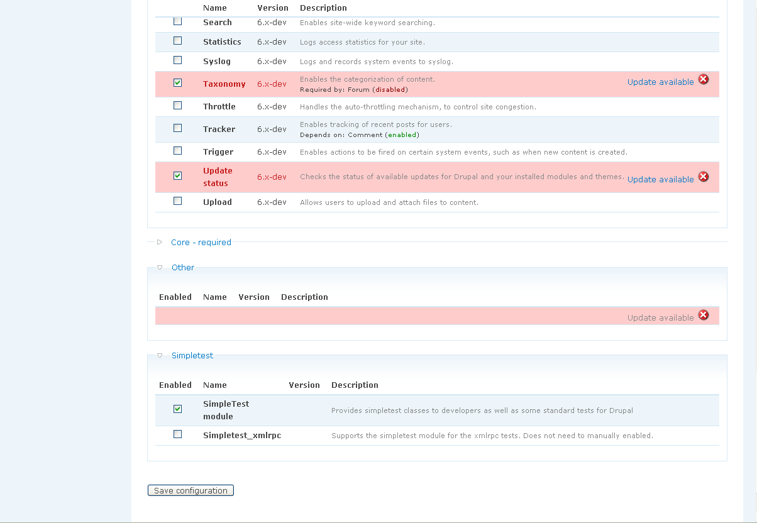The image size is (757, 523).
Task: Click the red error icon in Taxonomy row
Action: (x=704, y=79)
